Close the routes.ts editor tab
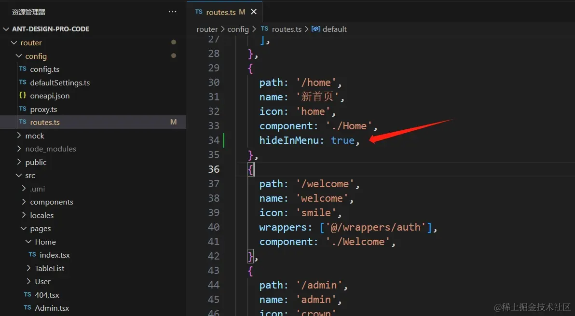Viewport: 575px width, 316px height. pos(254,12)
